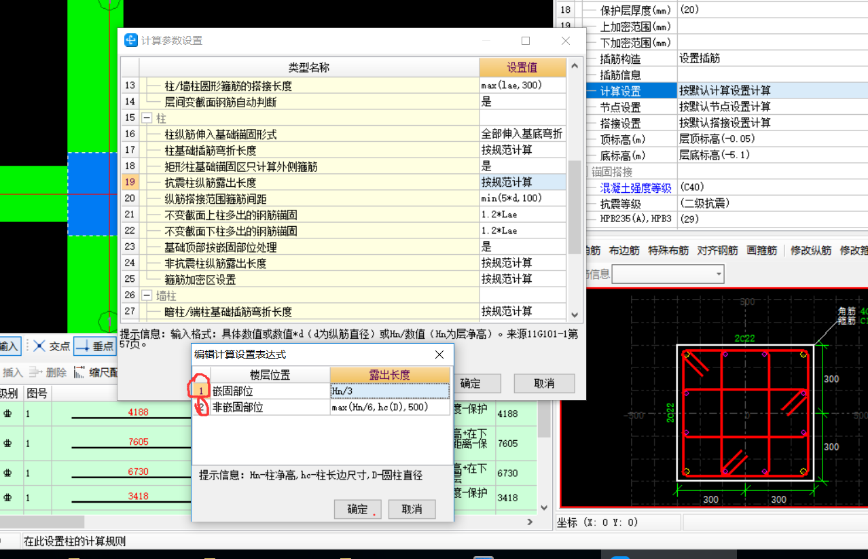This screenshot has height=559, width=868.
Task: Select row 20 纵筋搭接范围箍筋间距
Action: click(309, 198)
